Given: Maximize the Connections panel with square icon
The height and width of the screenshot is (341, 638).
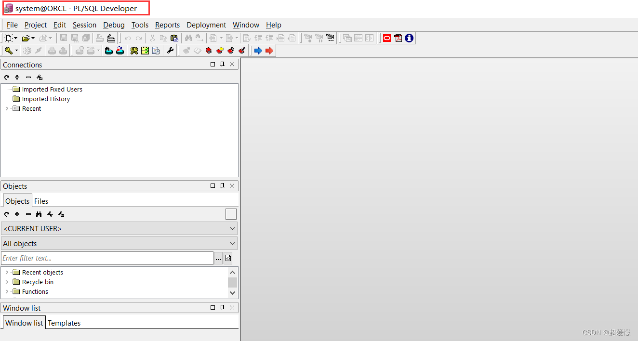Looking at the screenshot, I should click(x=213, y=65).
